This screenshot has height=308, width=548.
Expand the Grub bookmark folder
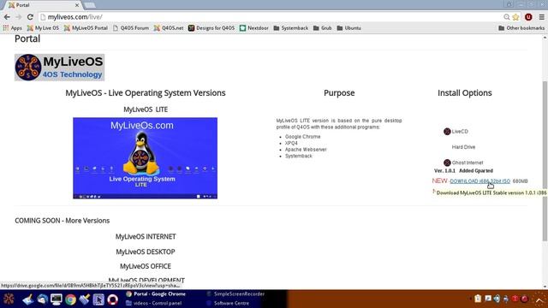pos(322,28)
